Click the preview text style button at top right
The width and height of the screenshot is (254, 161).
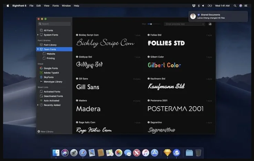click(210, 24)
